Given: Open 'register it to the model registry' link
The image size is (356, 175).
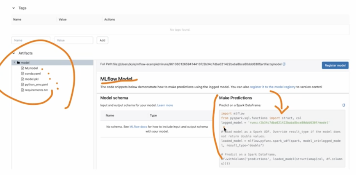Looking at the screenshot, I should coord(273,87).
